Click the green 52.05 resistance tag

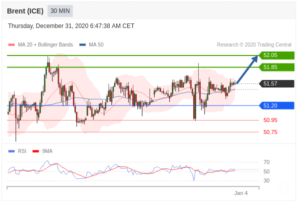pos(277,55)
